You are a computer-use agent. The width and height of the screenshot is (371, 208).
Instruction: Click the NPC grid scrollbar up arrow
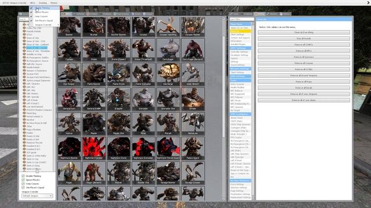coord(224,18)
